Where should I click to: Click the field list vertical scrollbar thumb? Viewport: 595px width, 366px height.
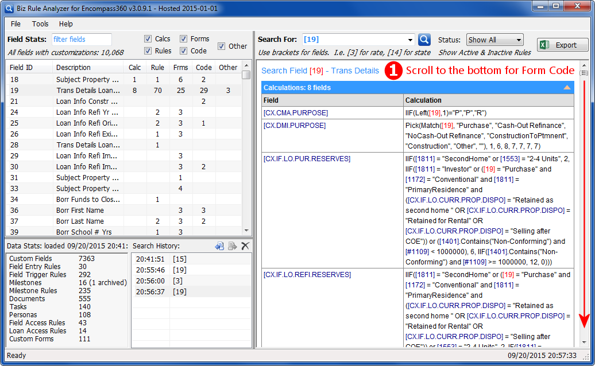point(246,75)
